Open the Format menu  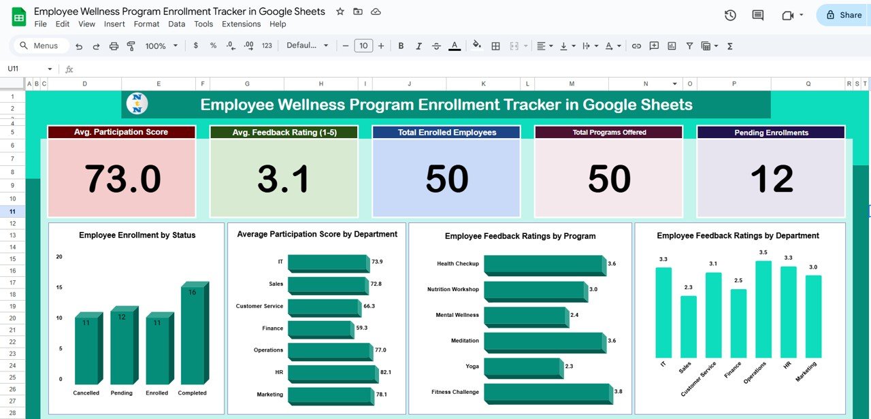146,24
